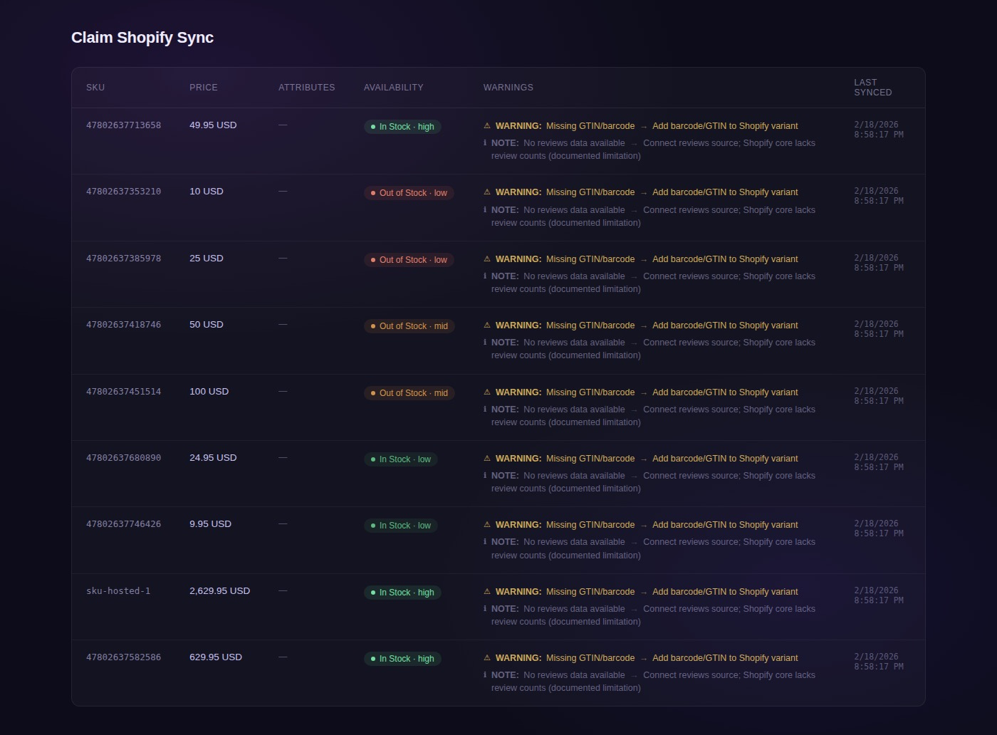Click the warning triangle on the 10 USD row
The width and height of the screenshot is (997, 735).
(x=486, y=192)
